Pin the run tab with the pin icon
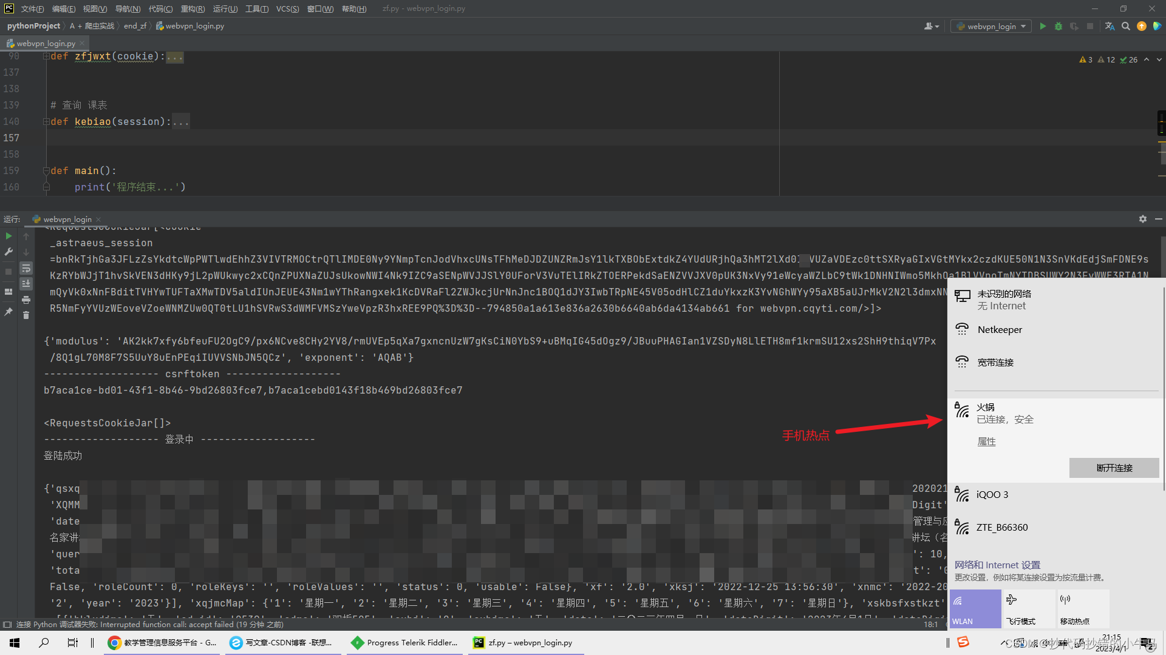The width and height of the screenshot is (1166, 655). tap(9, 311)
